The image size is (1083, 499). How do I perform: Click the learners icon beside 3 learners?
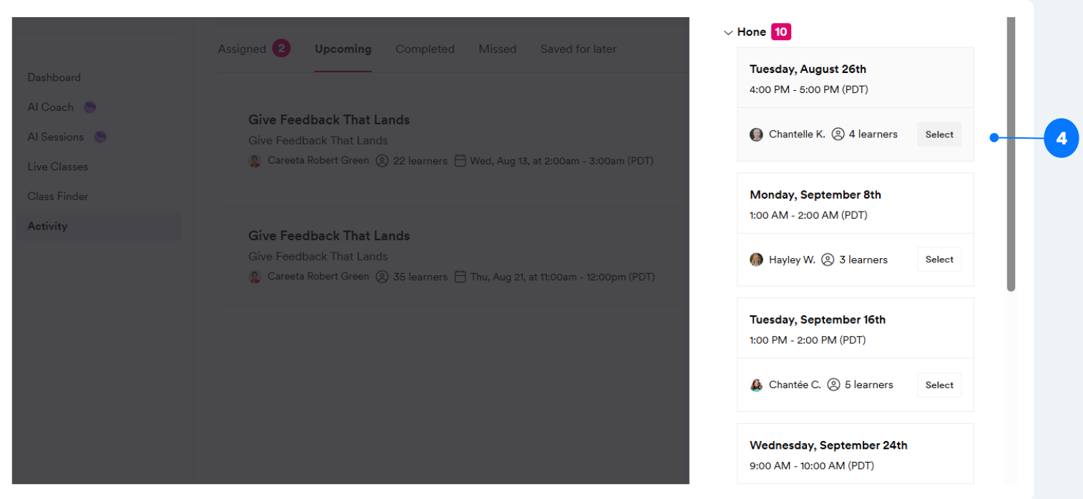coord(828,260)
